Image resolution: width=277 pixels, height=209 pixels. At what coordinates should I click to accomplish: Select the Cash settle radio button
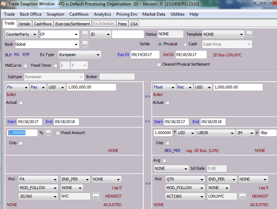point(185,44)
